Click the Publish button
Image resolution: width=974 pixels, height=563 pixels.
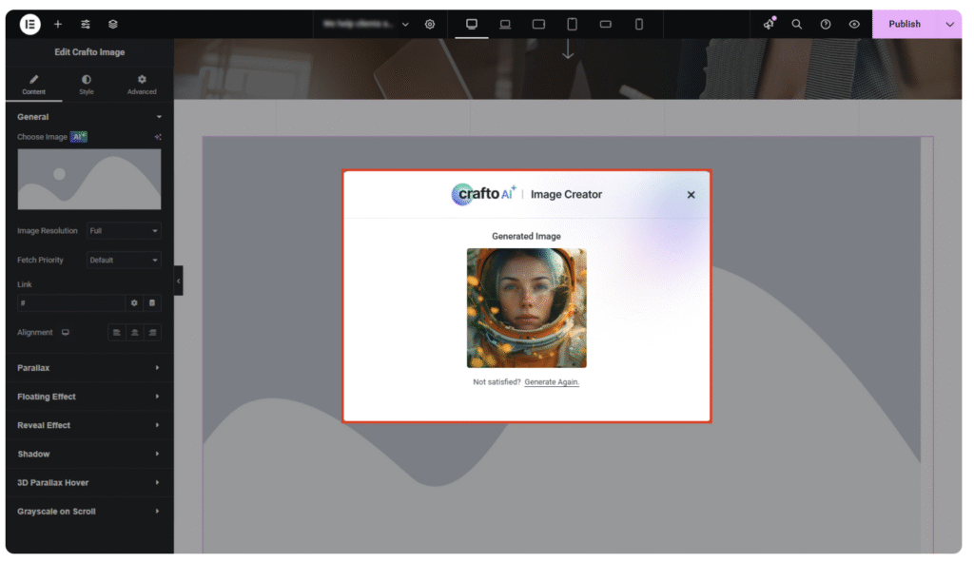point(904,24)
